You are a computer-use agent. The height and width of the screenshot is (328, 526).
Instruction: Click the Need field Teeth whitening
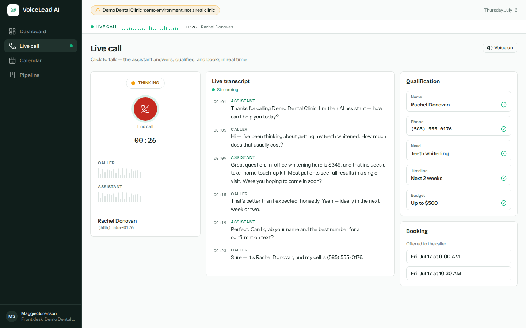[458, 150]
